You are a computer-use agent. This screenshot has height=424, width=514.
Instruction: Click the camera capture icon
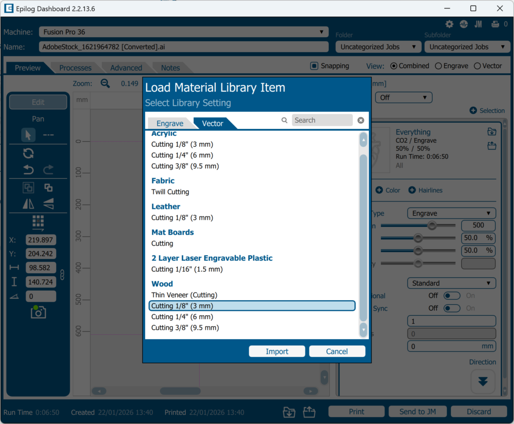(x=38, y=312)
